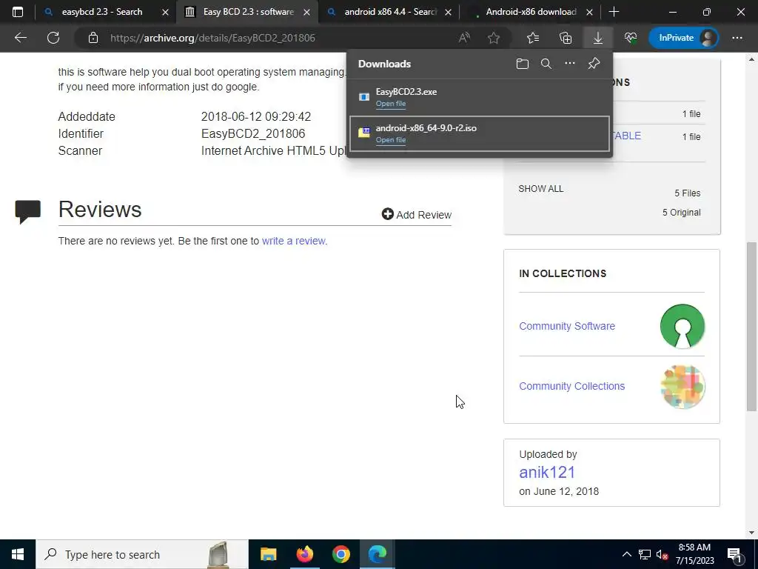Click the InPrivate profile button
The image size is (758, 569).
683,38
